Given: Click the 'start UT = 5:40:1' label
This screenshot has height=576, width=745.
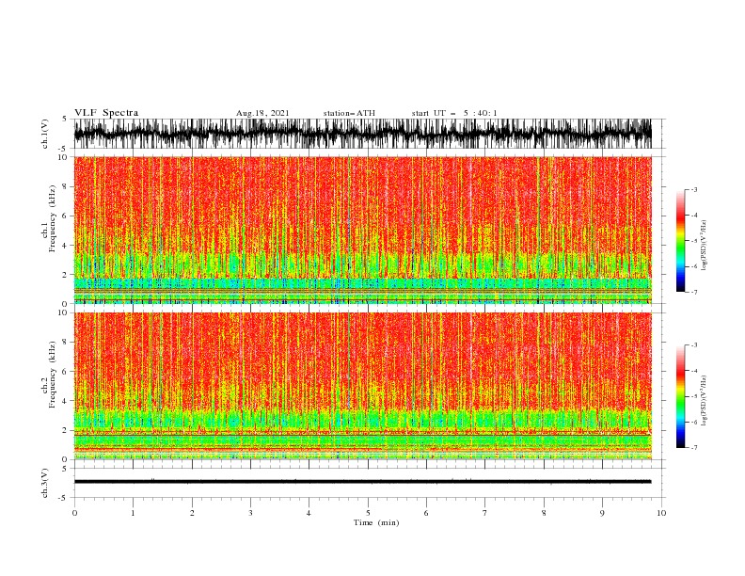Looking at the screenshot, I should click(454, 113).
